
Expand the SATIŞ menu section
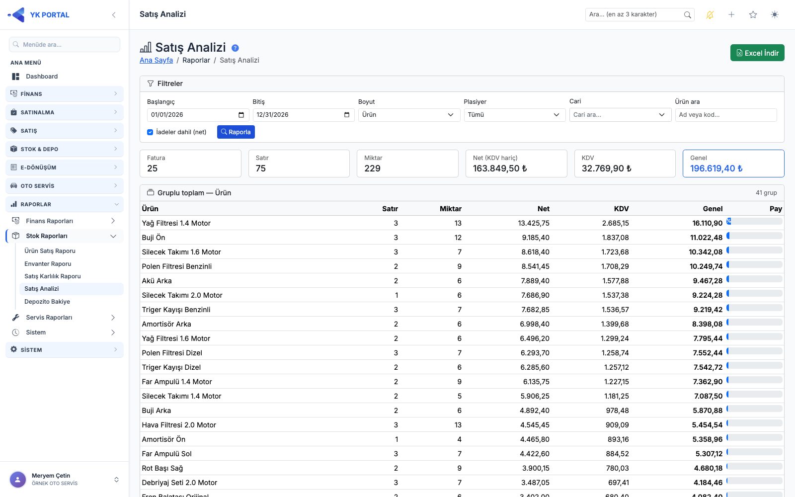point(65,131)
